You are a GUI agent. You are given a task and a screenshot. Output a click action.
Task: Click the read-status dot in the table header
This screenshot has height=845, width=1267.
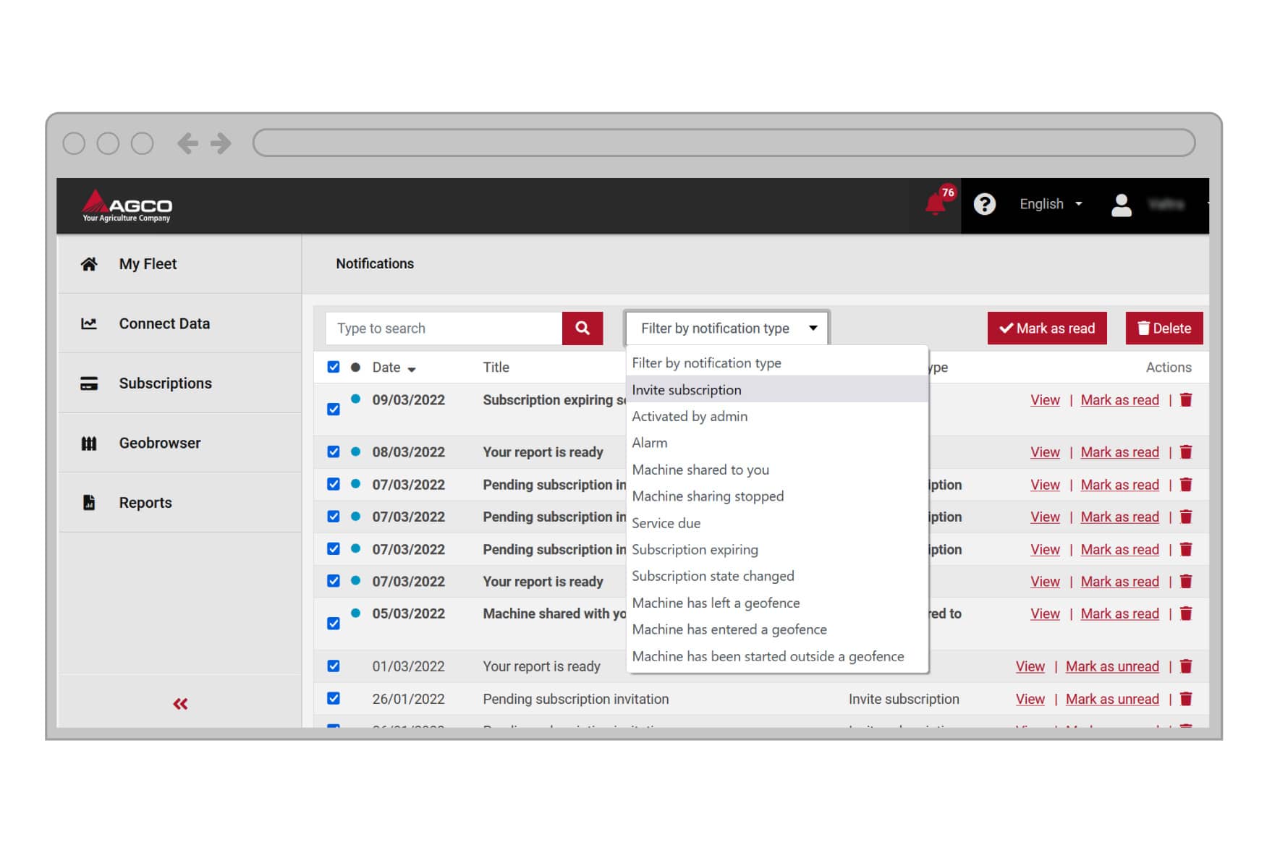pyautogui.click(x=355, y=367)
